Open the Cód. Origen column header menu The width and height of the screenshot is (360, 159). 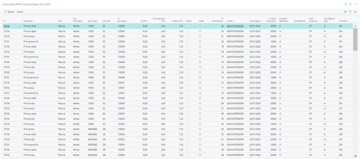point(93,21)
